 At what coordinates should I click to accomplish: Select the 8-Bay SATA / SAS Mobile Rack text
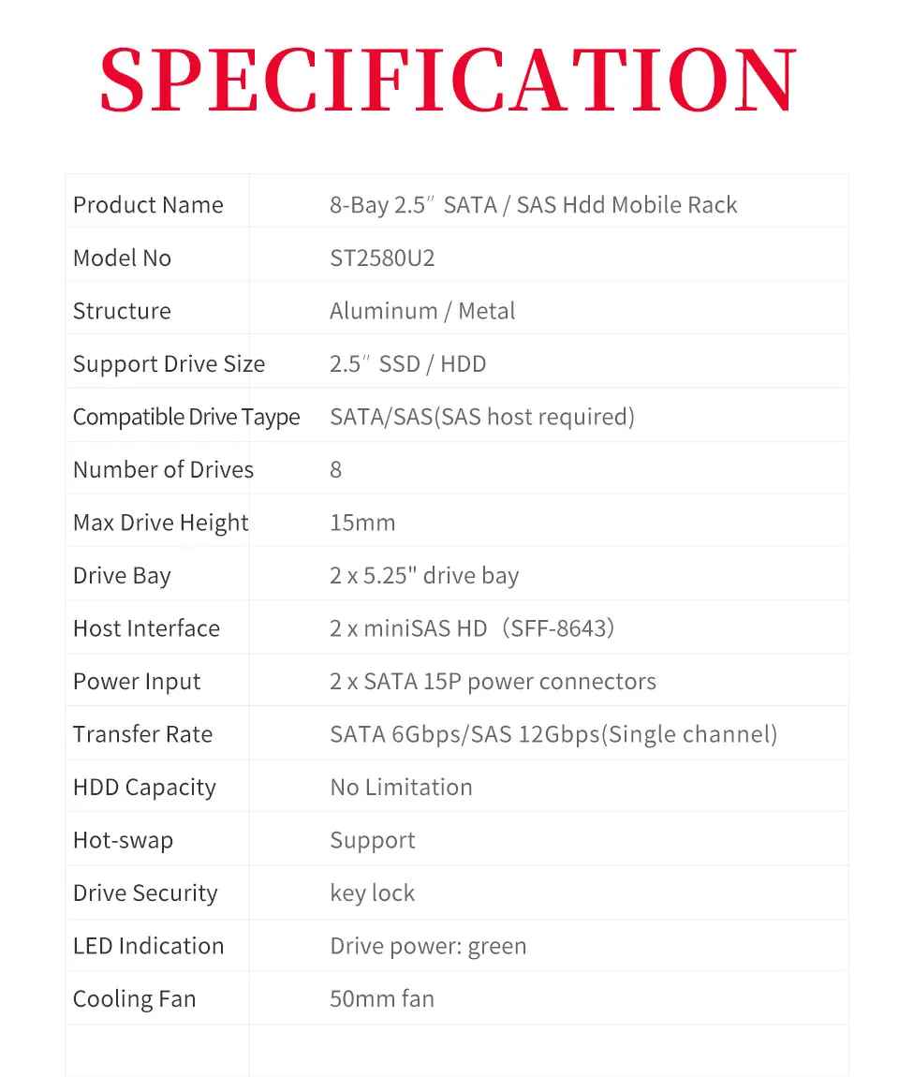[x=533, y=205]
